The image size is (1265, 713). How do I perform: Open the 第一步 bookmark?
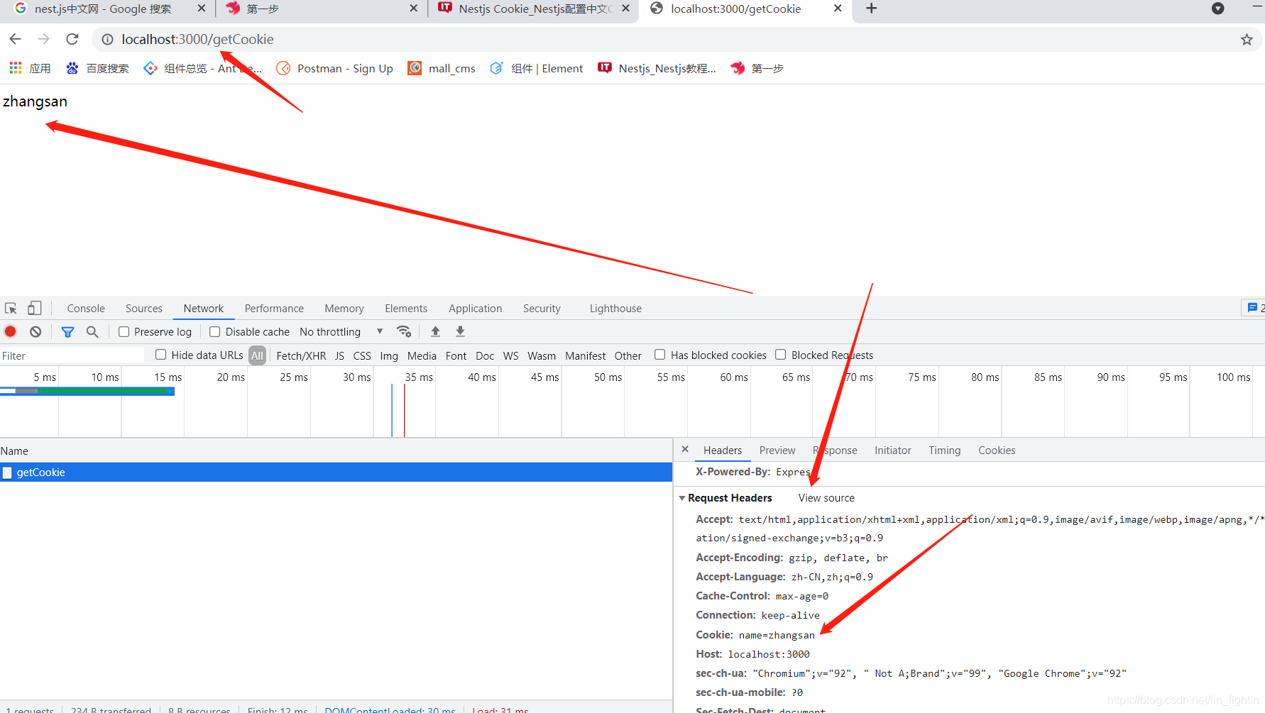click(757, 68)
